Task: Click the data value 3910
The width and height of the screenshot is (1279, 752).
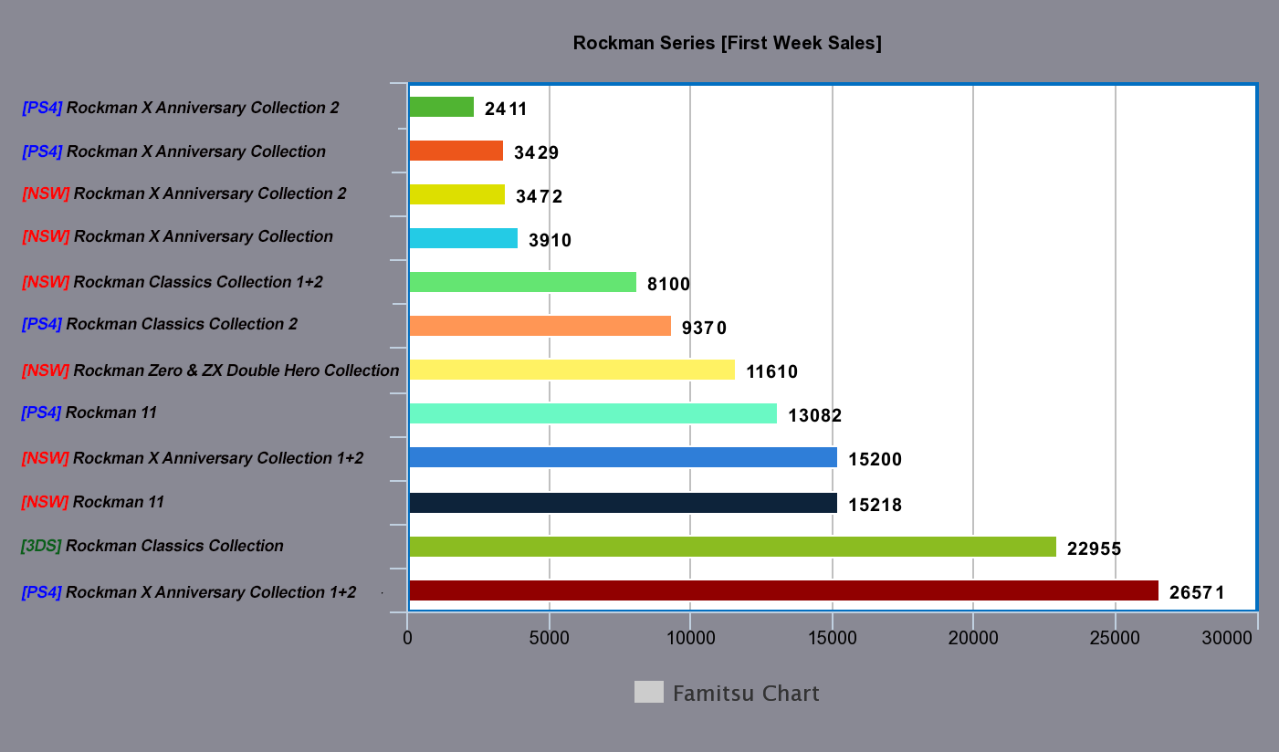Action: tap(550, 241)
